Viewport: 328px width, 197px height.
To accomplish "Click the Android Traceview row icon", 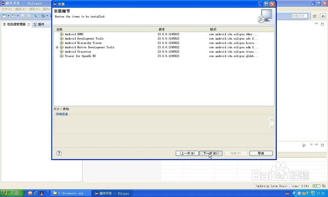I will (x=62, y=52).
